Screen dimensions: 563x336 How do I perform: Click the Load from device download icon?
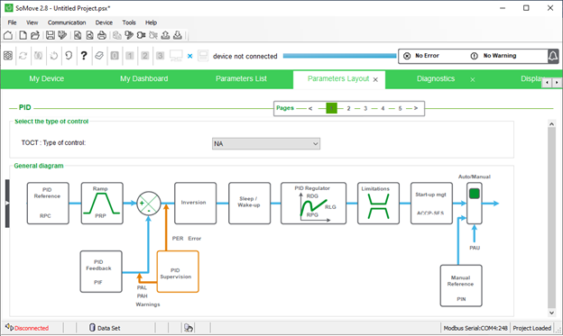pyautogui.click(x=178, y=35)
